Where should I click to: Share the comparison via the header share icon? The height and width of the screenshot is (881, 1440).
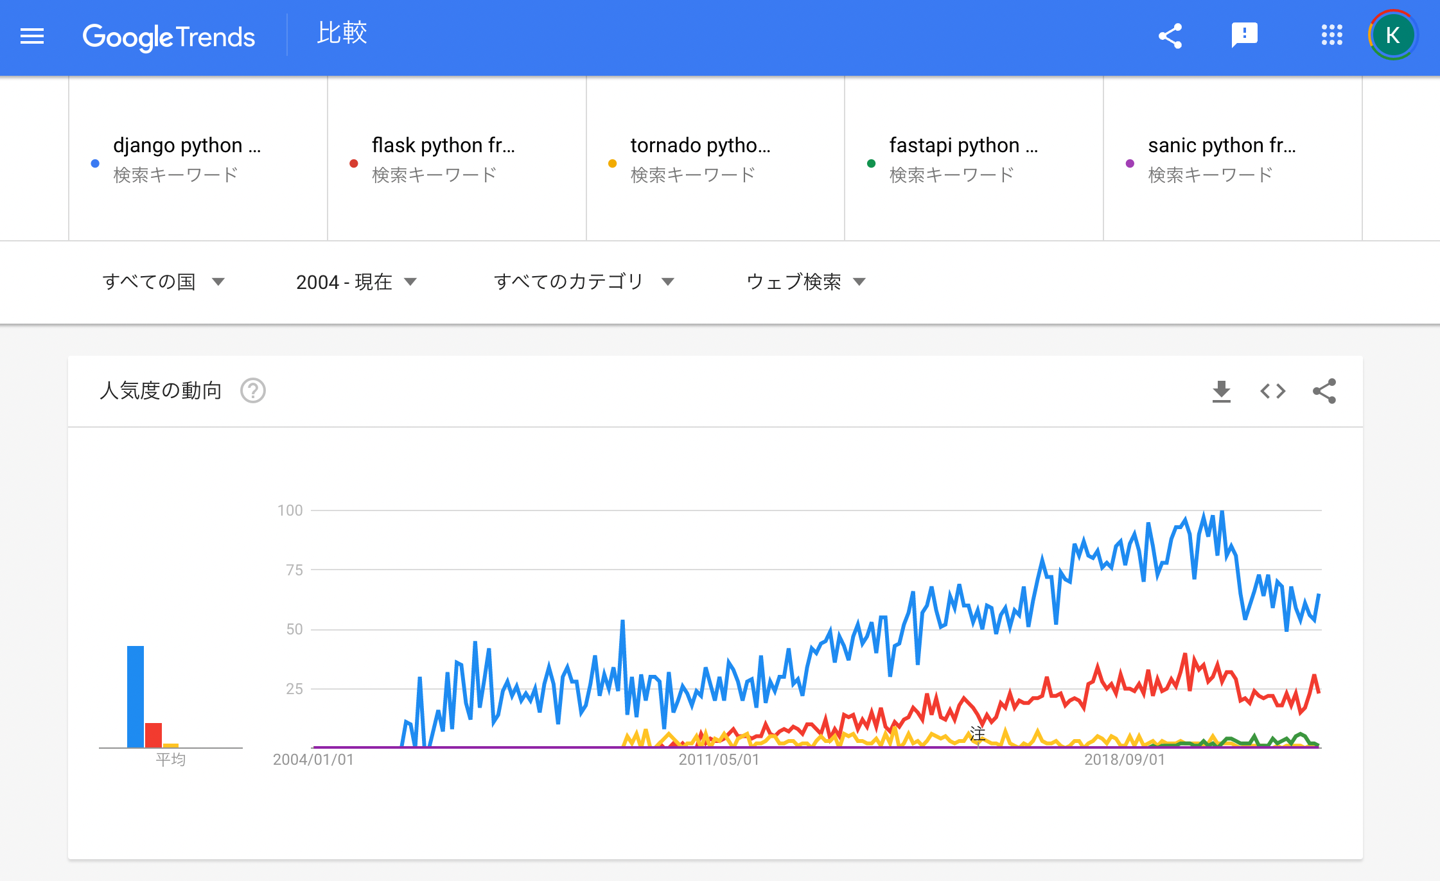[x=1171, y=37]
